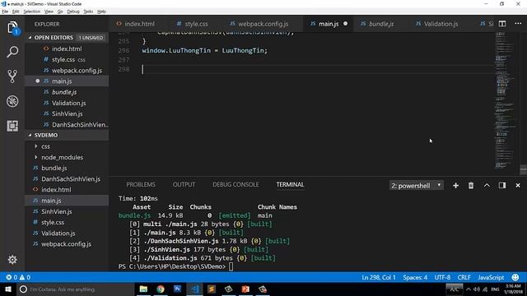527x296 pixels.
Task: Open the Tasks menu
Action: click(88, 12)
